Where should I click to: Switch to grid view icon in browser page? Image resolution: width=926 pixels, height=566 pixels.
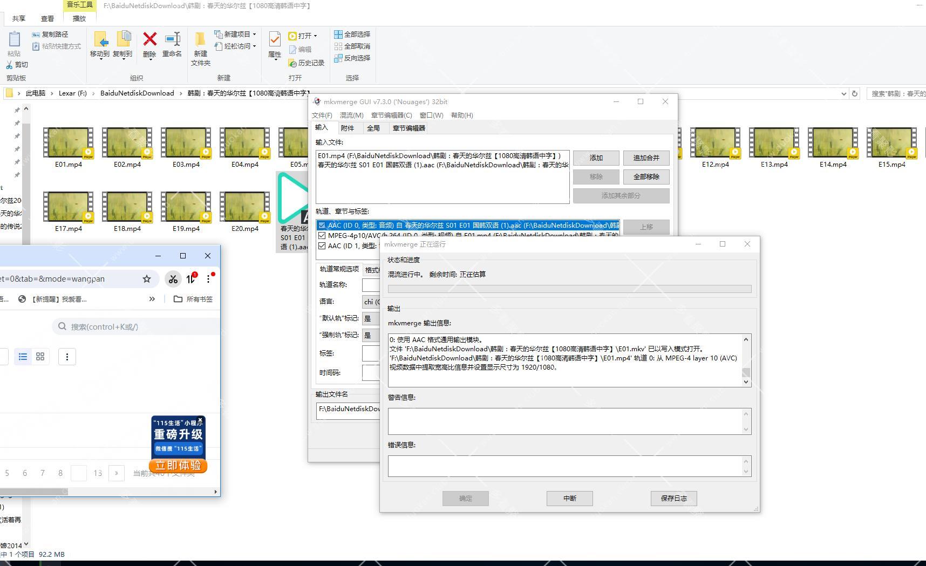pyautogui.click(x=40, y=357)
